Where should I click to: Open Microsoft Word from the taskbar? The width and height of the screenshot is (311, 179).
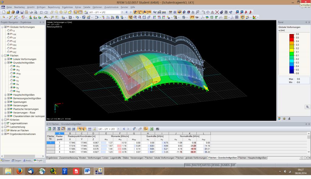click(87, 171)
